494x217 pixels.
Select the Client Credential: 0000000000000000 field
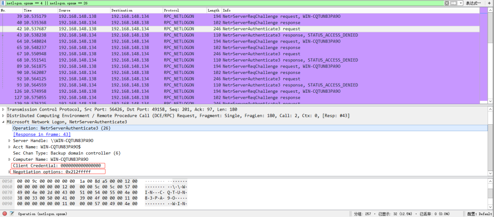tap(57, 165)
